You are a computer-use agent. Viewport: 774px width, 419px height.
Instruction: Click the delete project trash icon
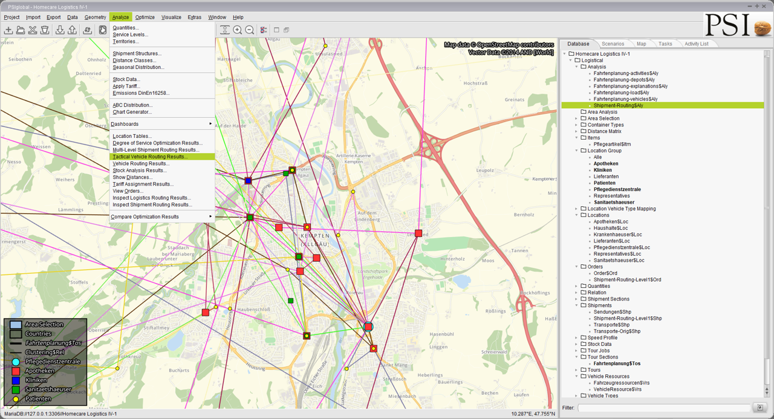coord(45,30)
